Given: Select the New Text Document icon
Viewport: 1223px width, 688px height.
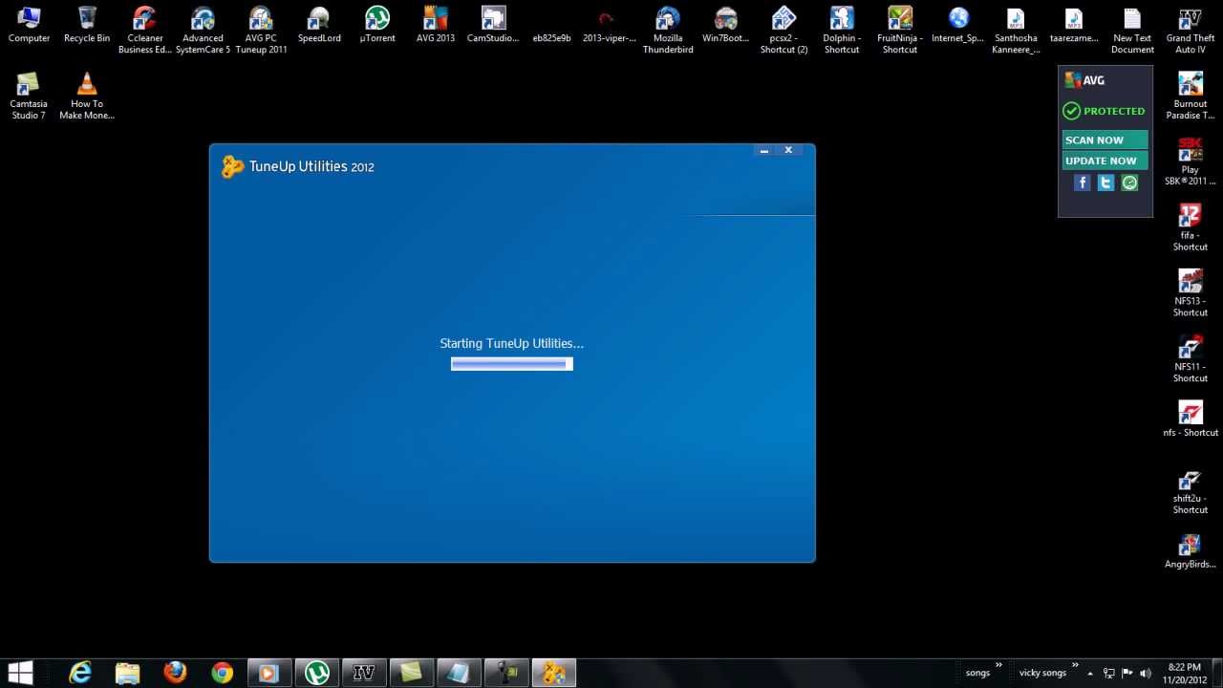Looking at the screenshot, I should point(1132,30).
